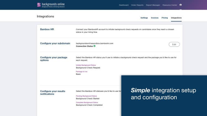Viewport: 207px width, 116px height.
Task: Go to Order Reports
Action: tap(137, 5)
